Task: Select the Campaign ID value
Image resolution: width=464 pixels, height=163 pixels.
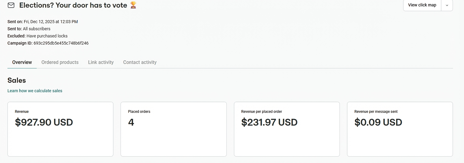Action: tap(61, 43)
